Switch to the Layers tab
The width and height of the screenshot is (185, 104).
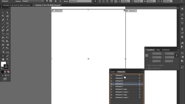[113, 72]
